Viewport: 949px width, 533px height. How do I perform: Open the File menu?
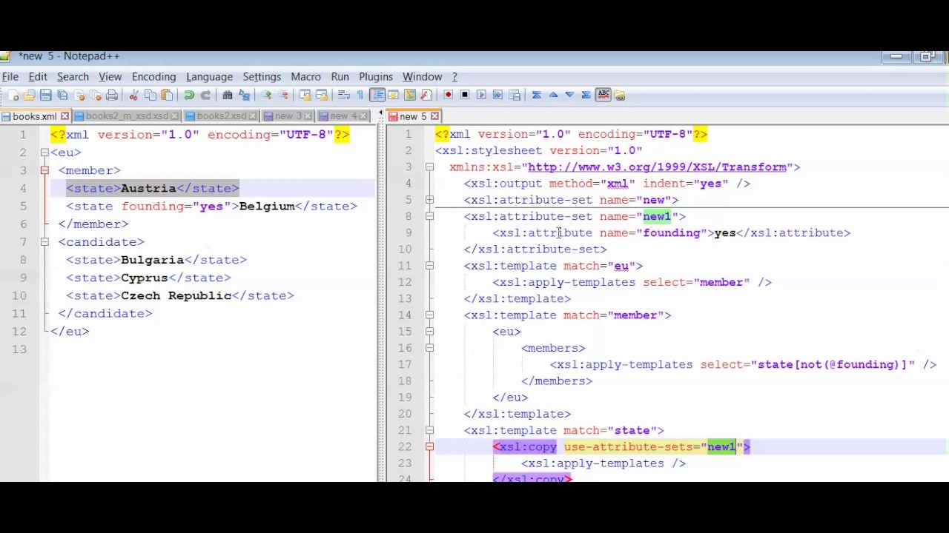(10, 76)
